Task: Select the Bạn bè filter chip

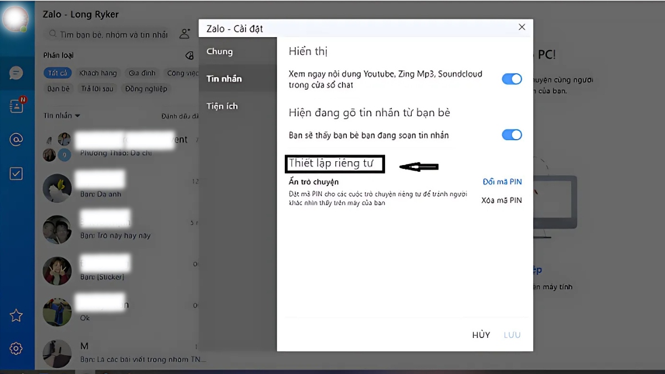Action: click(x=59, y=89)
